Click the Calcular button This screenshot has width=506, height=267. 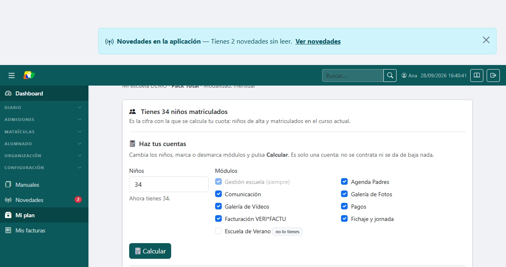[150, 251]
